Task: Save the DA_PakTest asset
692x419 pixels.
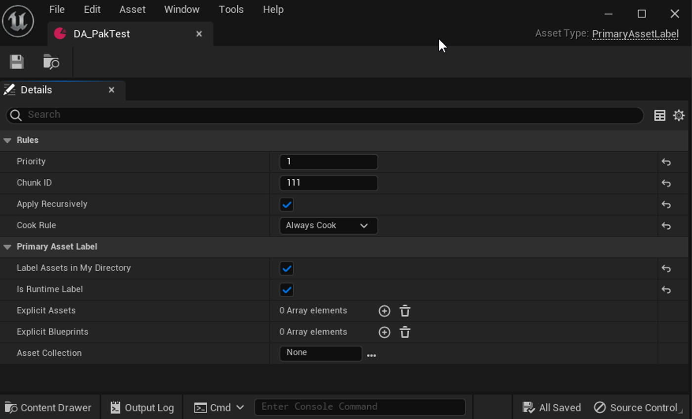Action: click(17, 62)
